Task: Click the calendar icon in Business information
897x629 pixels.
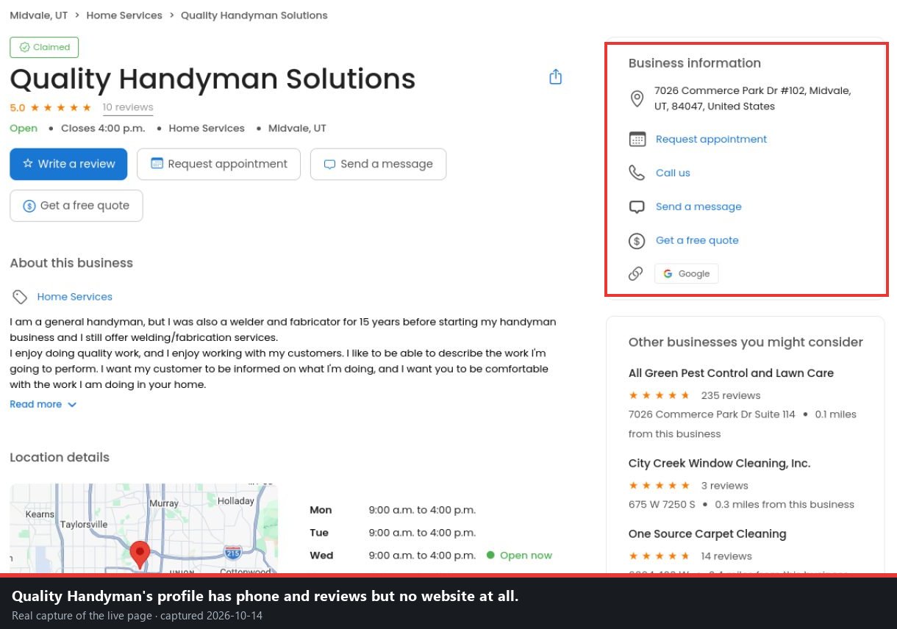Action: pyautogui.click(x=637, y=139)
